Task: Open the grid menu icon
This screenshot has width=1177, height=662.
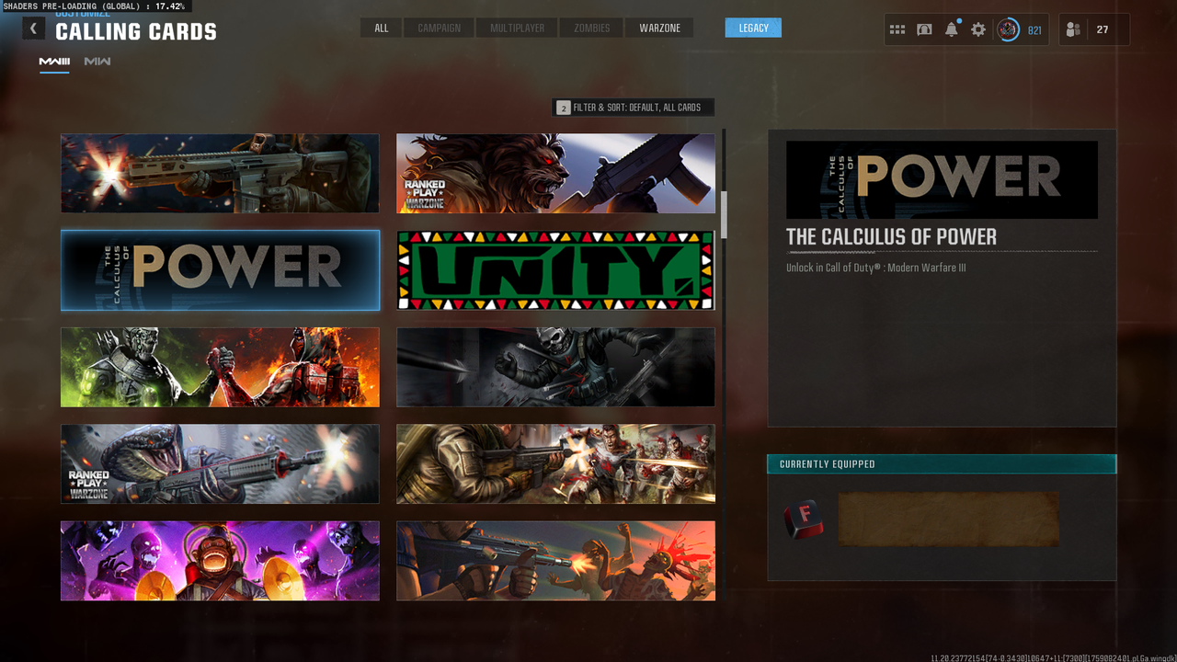Action: [897, 29]
